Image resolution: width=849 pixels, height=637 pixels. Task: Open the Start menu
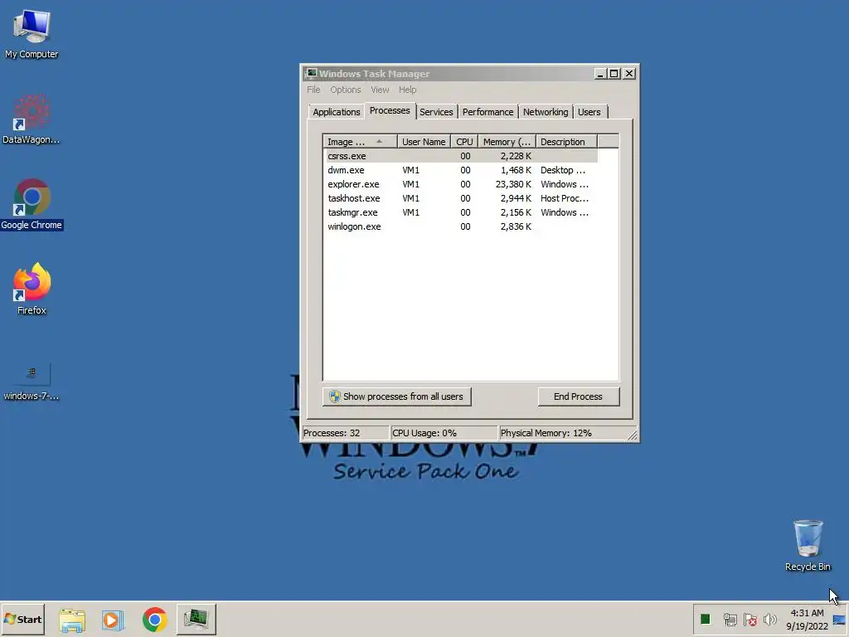coord(22,619)
